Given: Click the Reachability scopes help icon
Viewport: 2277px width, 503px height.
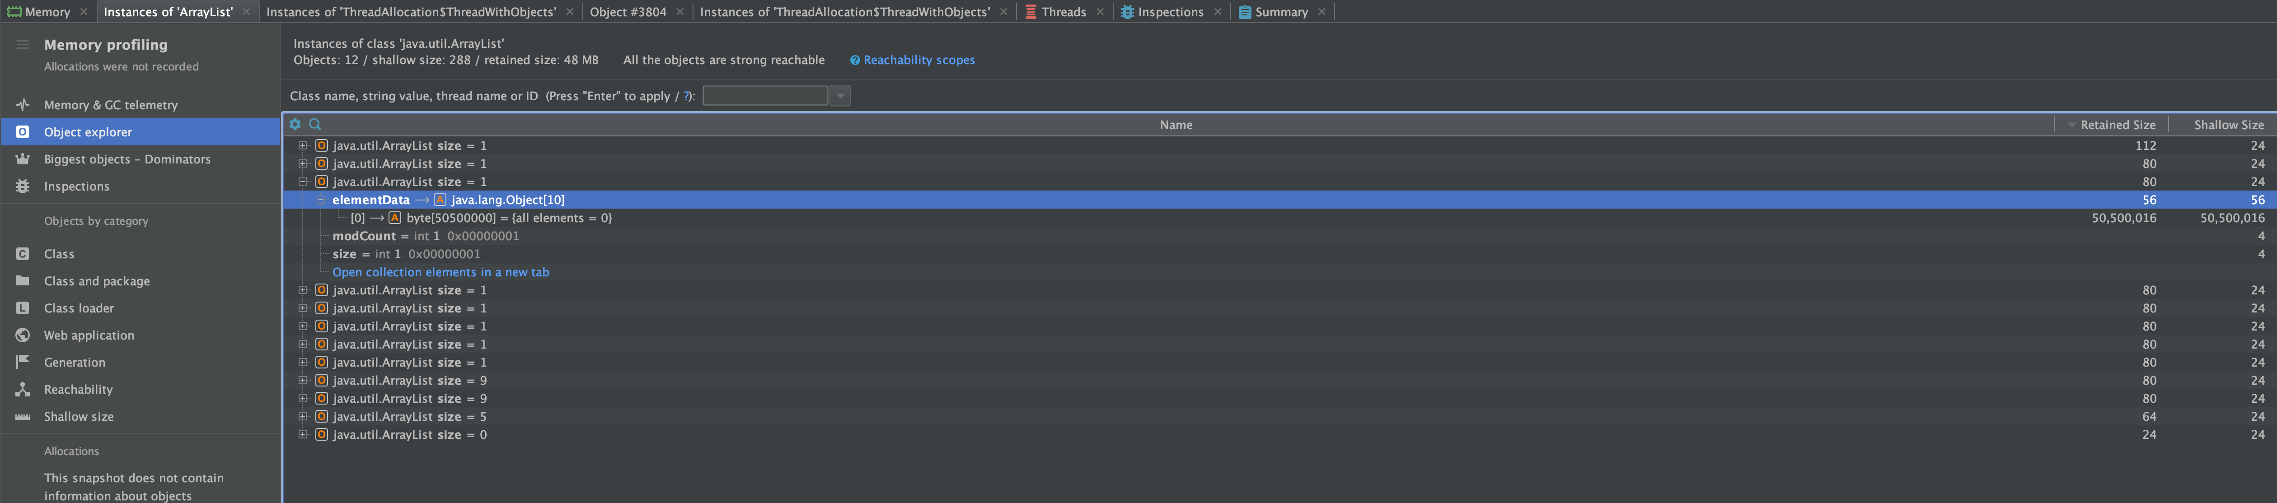Looking at the screenshot, I should click(x=855, y=60).
